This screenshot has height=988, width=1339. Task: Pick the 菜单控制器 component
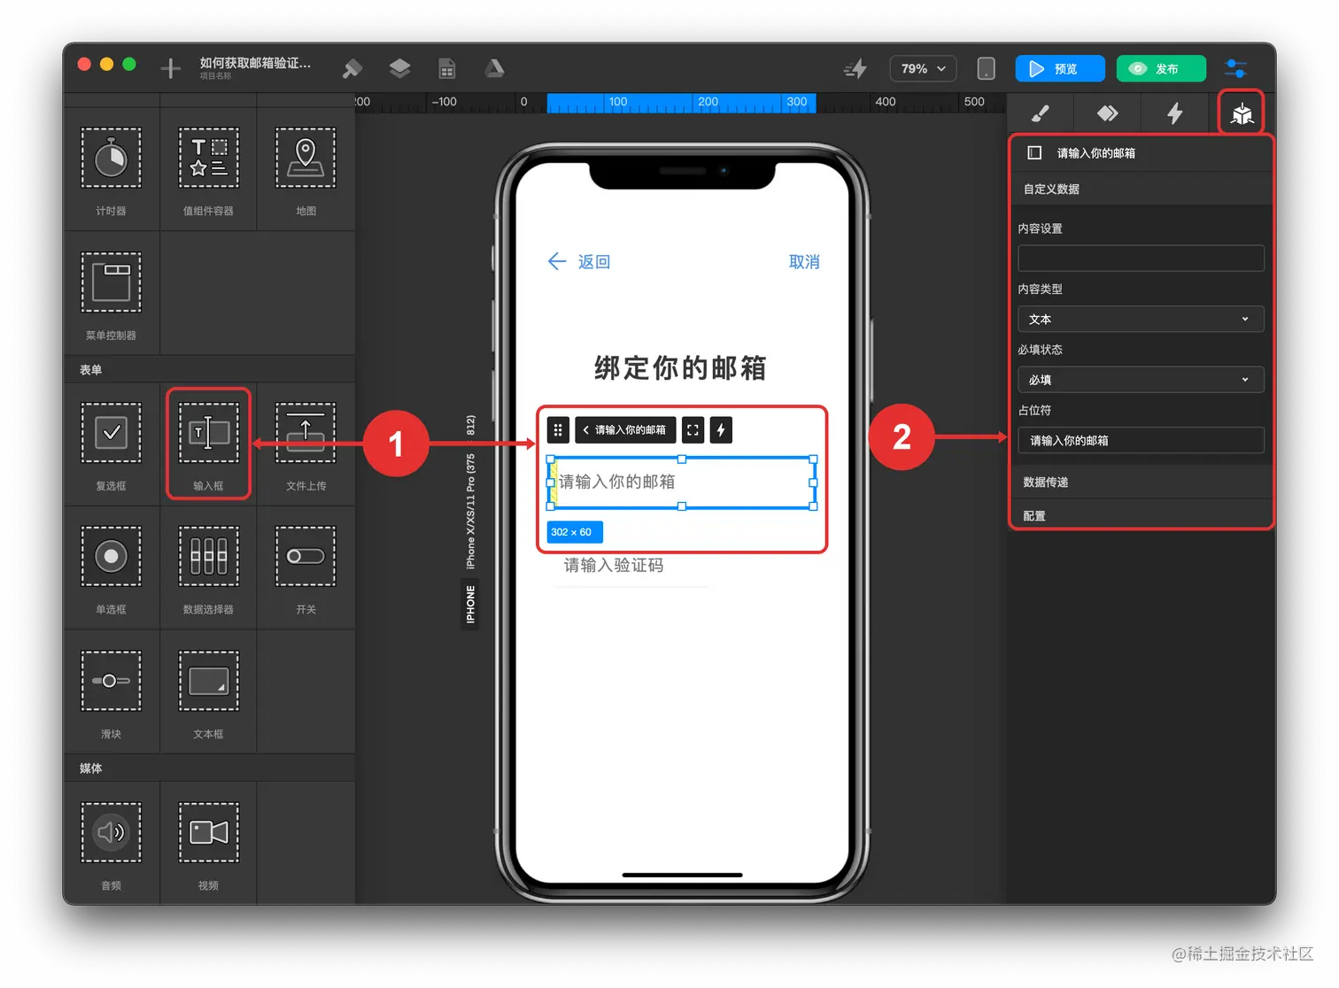click(112, 282)
